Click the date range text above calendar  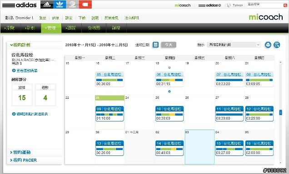click(96, 45)
